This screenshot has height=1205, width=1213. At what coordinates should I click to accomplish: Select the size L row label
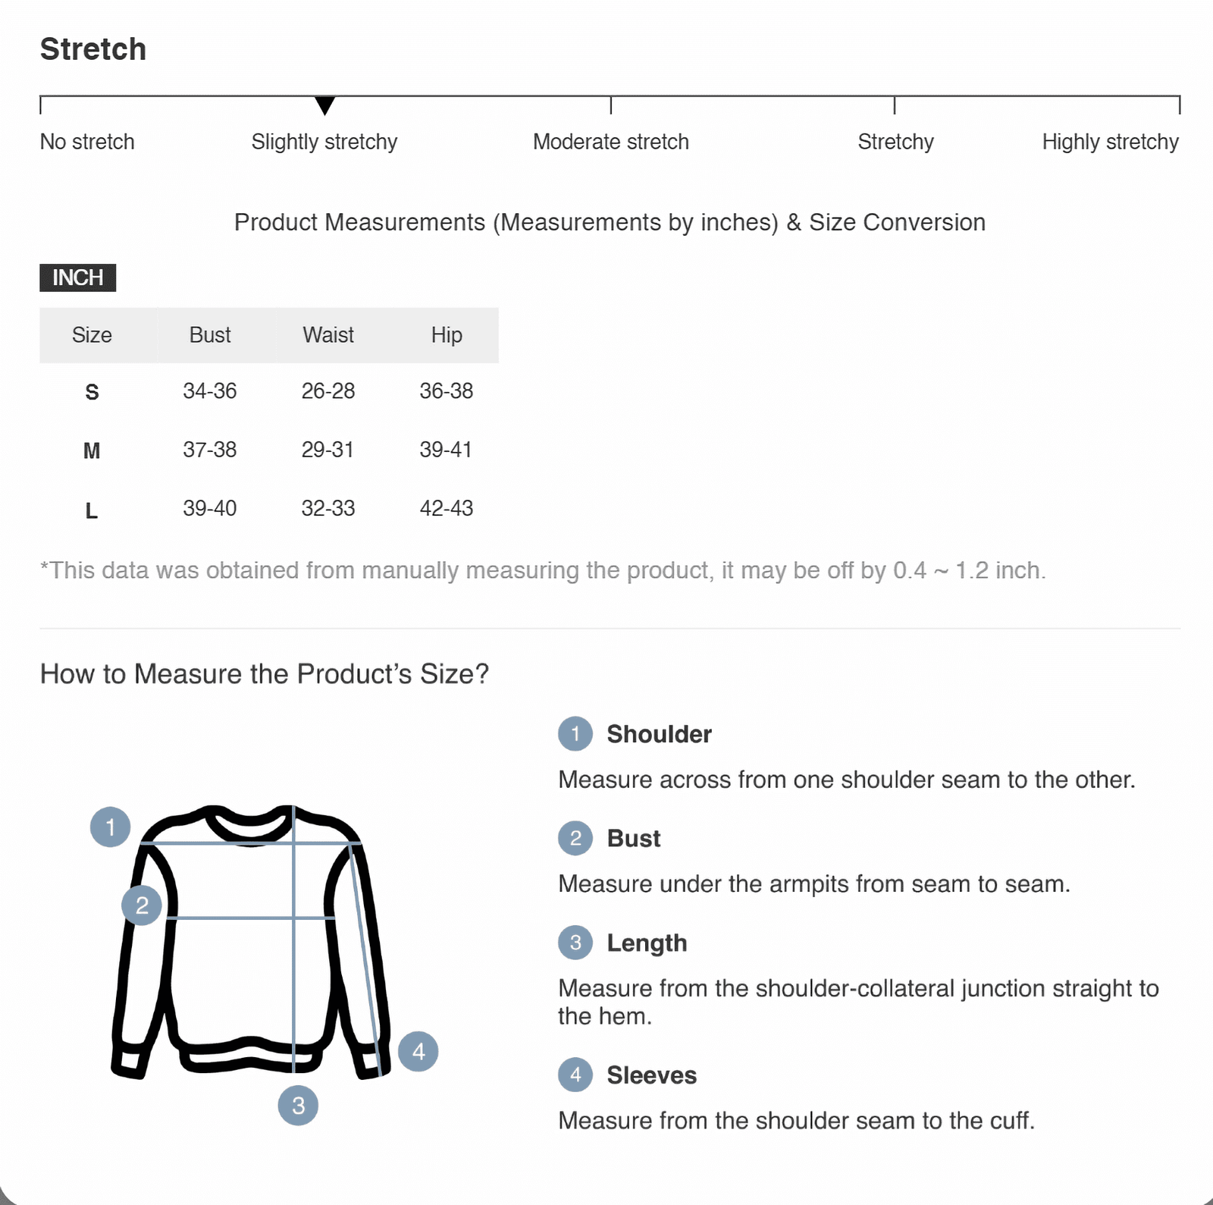(92, 510)
